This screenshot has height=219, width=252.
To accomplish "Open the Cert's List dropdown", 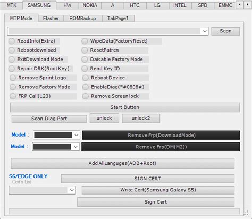I will pyautogui.click(x=72, y=190).
